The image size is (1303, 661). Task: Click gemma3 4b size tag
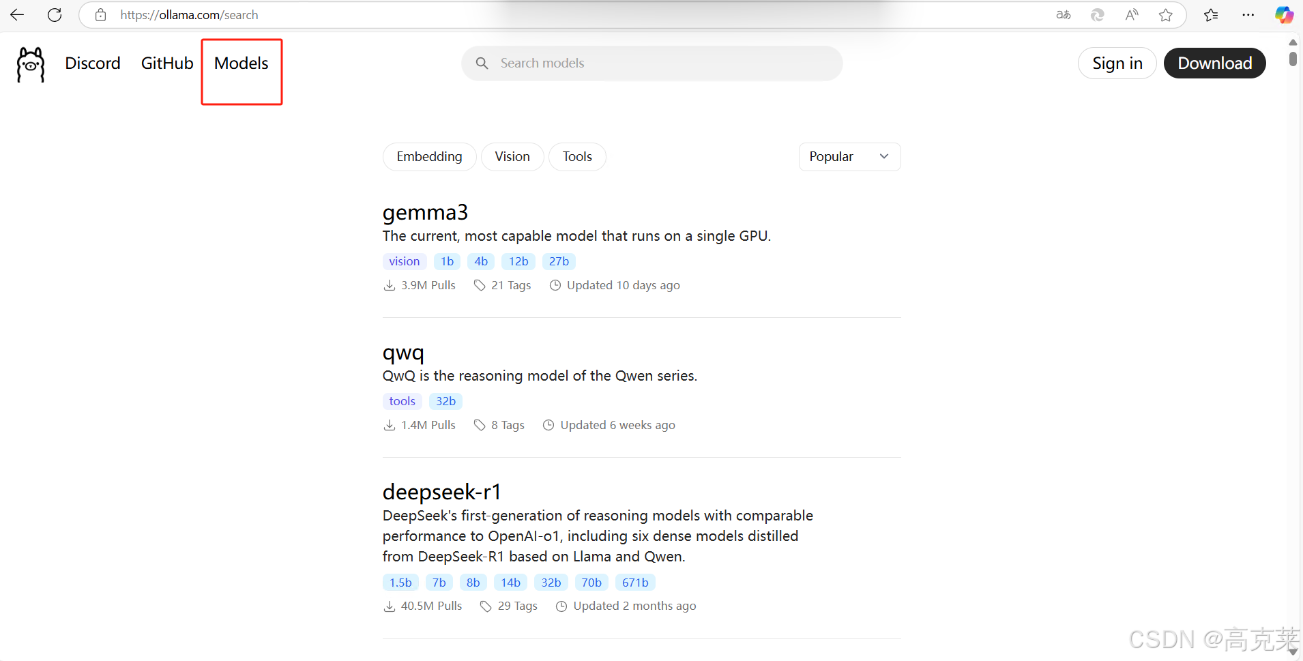[481, 261]
